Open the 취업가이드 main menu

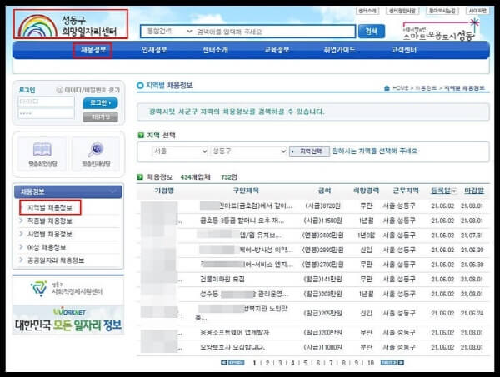[339, 50]
